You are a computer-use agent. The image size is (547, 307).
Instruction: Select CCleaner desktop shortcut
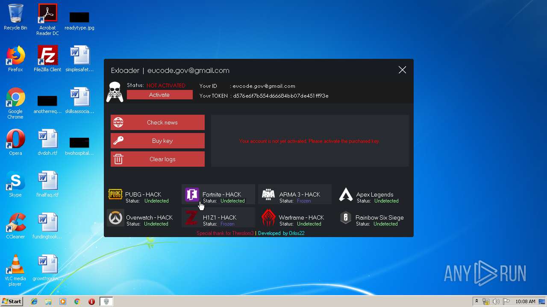[x=15, y=226]
